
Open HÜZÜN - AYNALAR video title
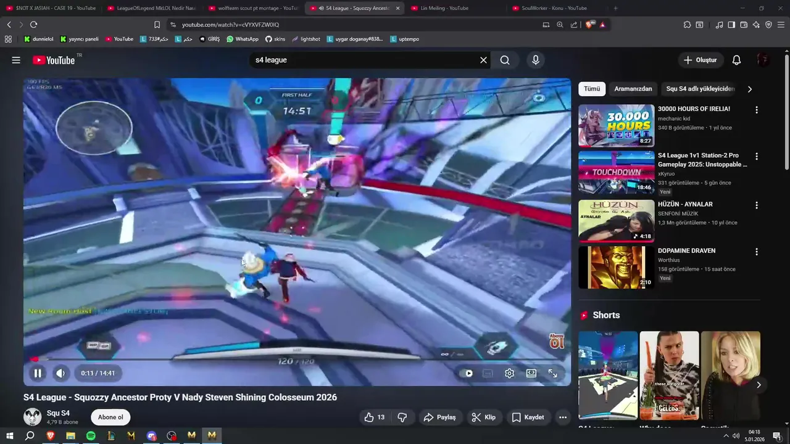coord(685,204)
